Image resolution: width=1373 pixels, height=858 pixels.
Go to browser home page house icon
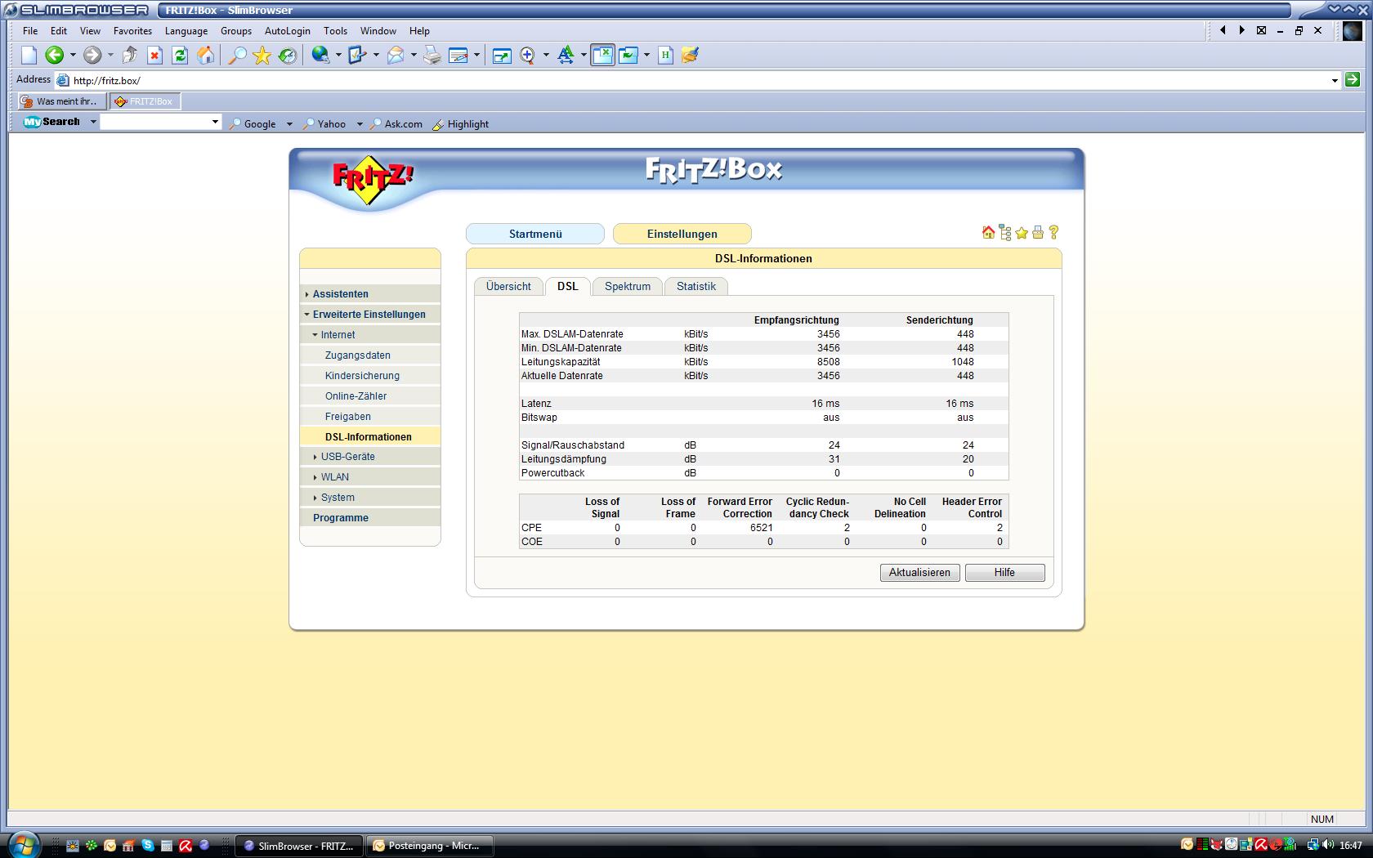coord(206,55)
